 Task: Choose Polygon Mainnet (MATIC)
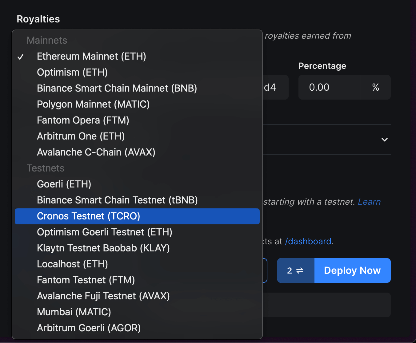[93, 104]
